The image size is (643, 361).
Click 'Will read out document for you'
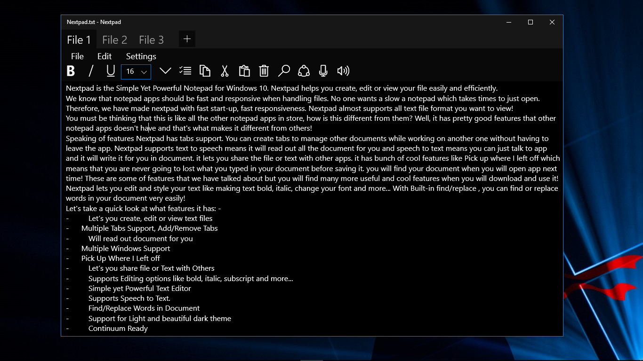tap(141, 238)
